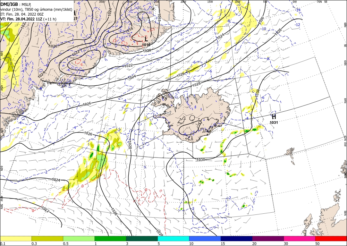Click the '25W' longitude label on the top edge
Viewport: 347px width, 246px height.
156,2
